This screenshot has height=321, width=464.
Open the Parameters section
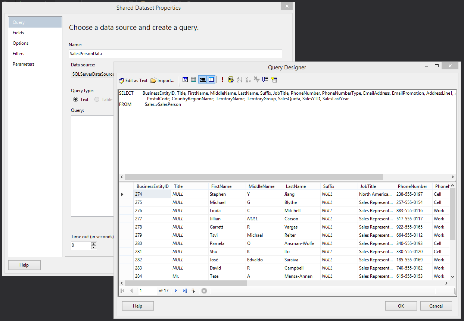coord(24,64)
